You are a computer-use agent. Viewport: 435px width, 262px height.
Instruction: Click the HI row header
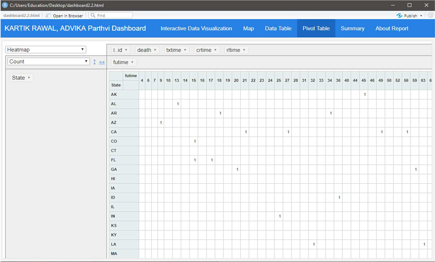point(124,179)
